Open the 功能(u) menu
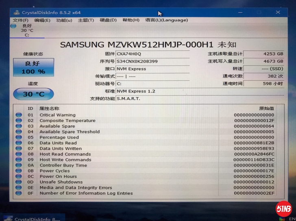Viewport: 296px width, 221px height. tap(64, 20)
